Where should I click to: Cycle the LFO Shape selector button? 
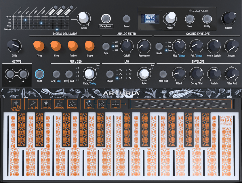coord(110,74)
